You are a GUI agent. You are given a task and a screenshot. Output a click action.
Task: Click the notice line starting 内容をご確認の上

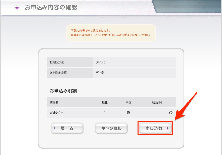coord(111,35)
